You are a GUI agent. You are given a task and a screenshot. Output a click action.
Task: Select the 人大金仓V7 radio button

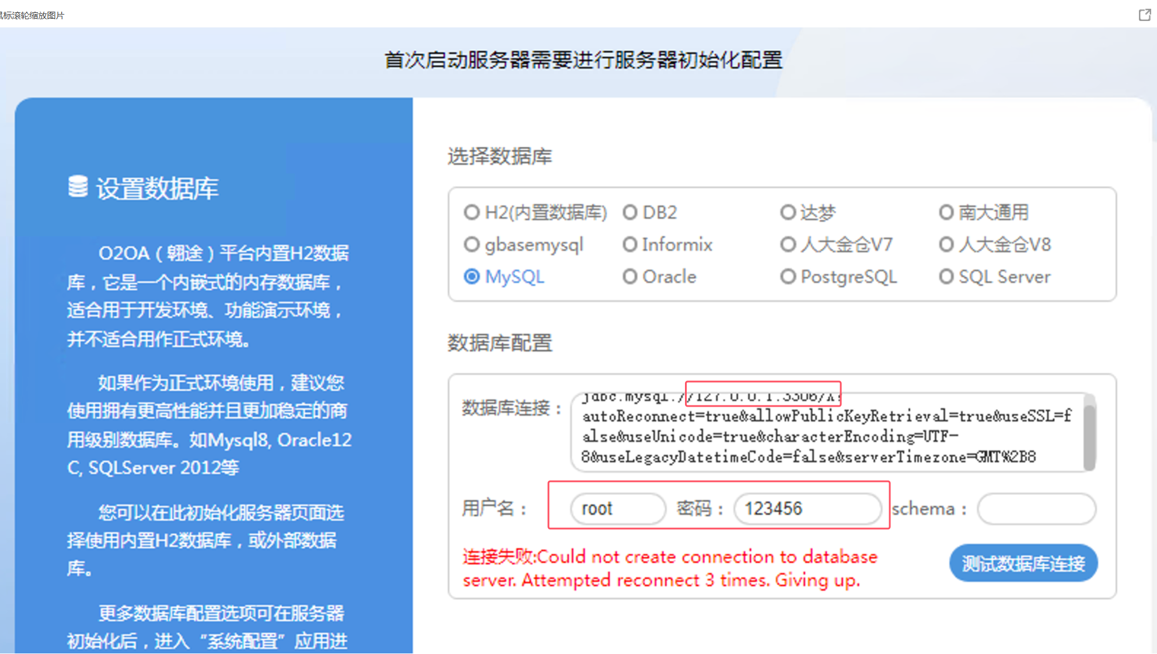pos(788,244)
